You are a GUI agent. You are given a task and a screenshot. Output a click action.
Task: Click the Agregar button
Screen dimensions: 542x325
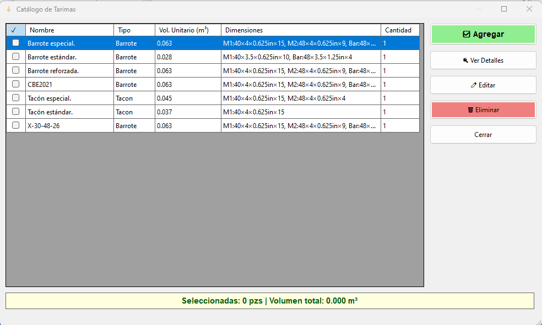(x=483, y=34)
